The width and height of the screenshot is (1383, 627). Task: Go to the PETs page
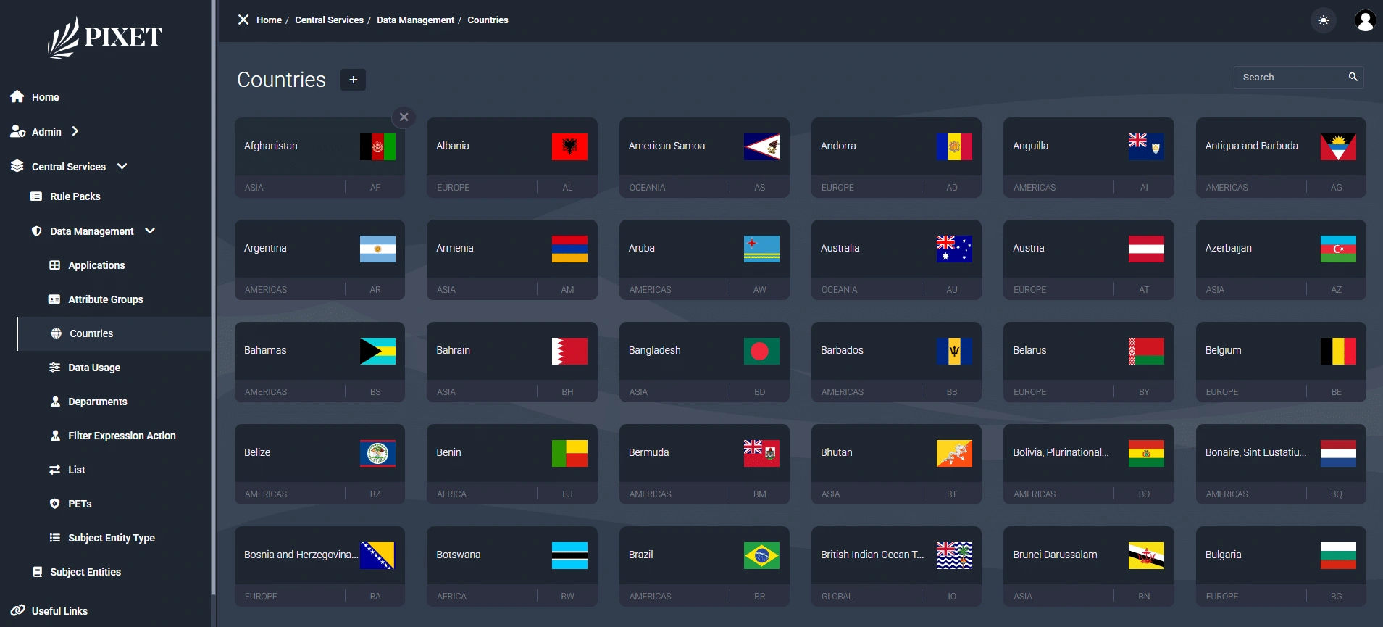pos(80,504)
